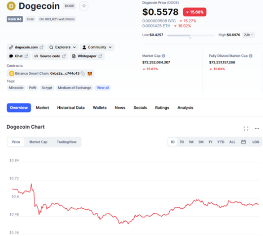Switch chart to TradingView
This screenshot has height=236, width=263.
[x=67, y=142]
